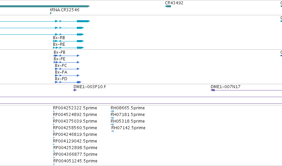Select the RH07142.5prime arrow marker
Viewport: 282px width, 166px height.
click(113, 131)
